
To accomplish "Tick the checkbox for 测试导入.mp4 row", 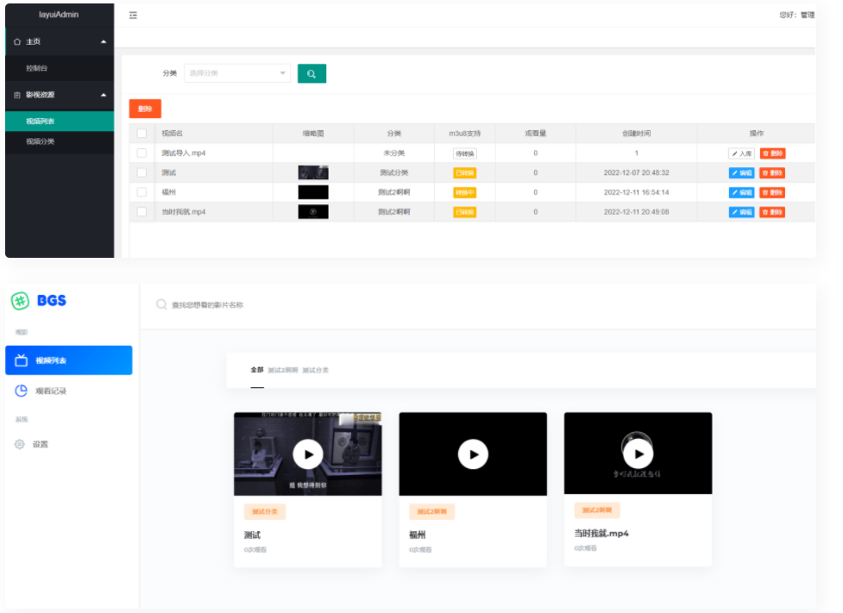I will [142, 153].
